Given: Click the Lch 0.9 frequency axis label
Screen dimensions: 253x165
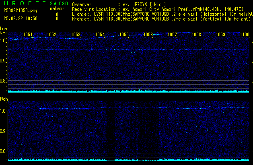Looking at the screenshot, I should click(3, 61).
